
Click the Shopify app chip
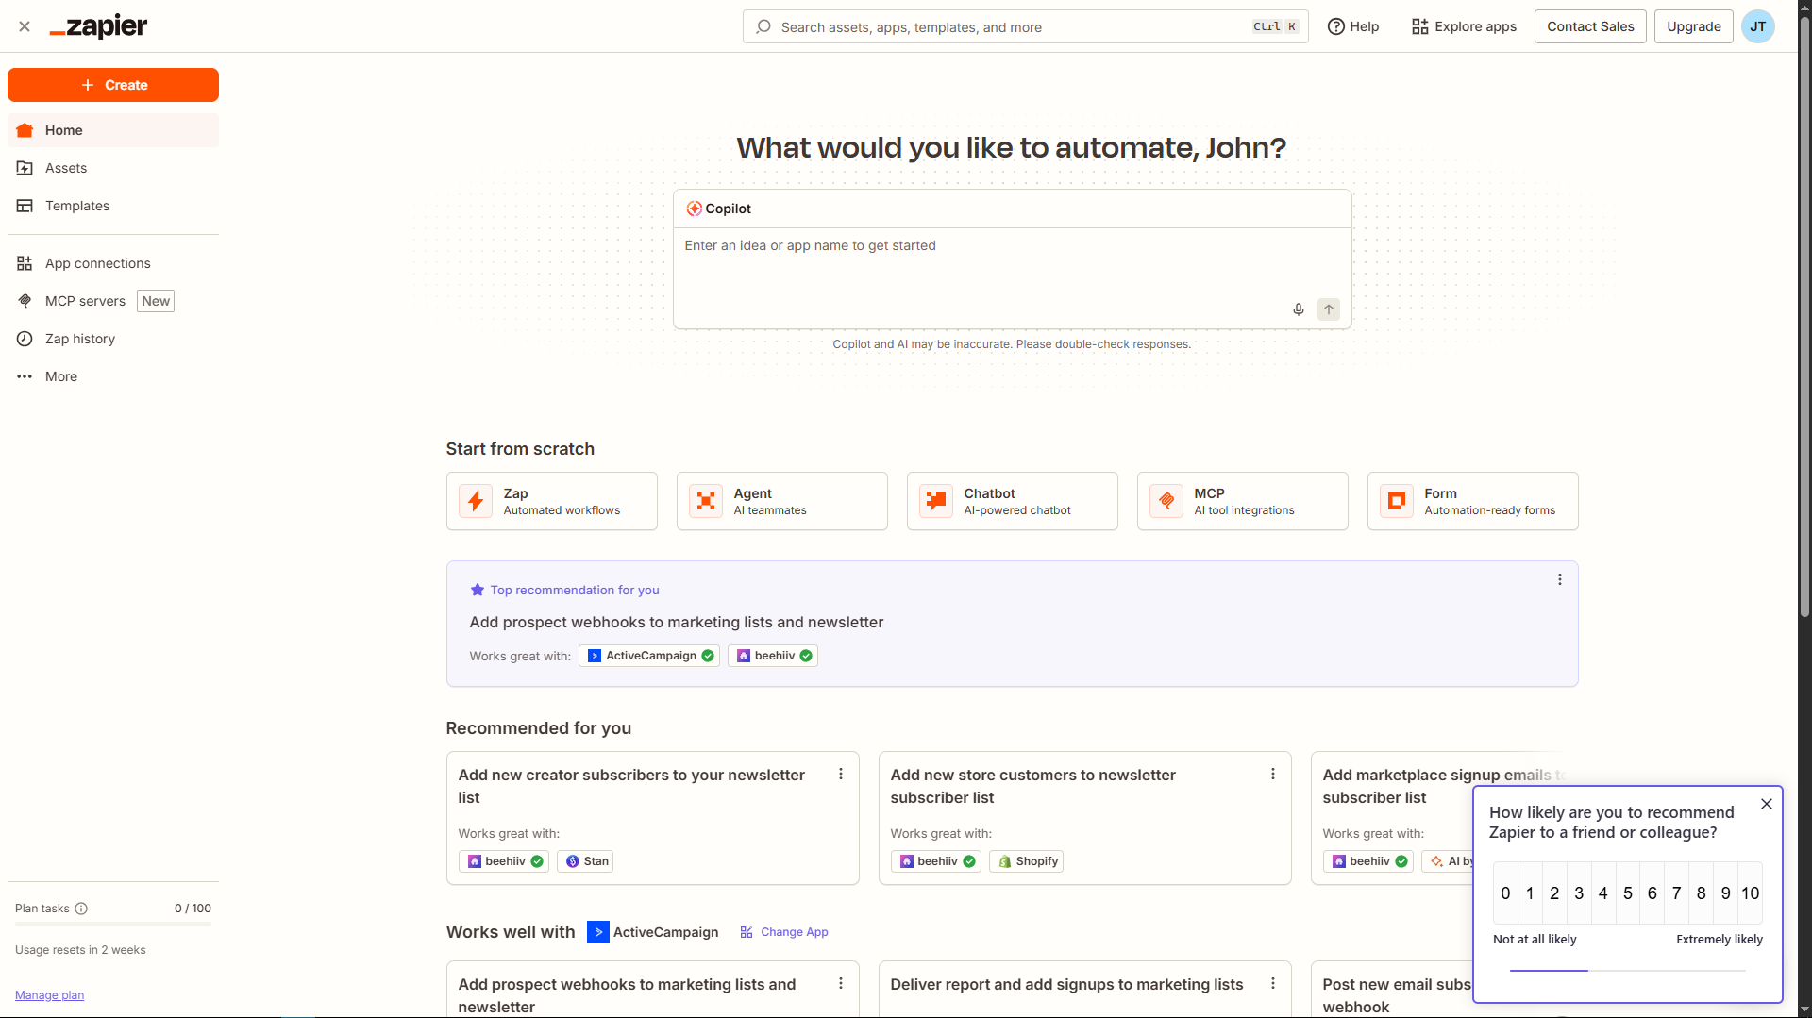[x=1026, y=861]
